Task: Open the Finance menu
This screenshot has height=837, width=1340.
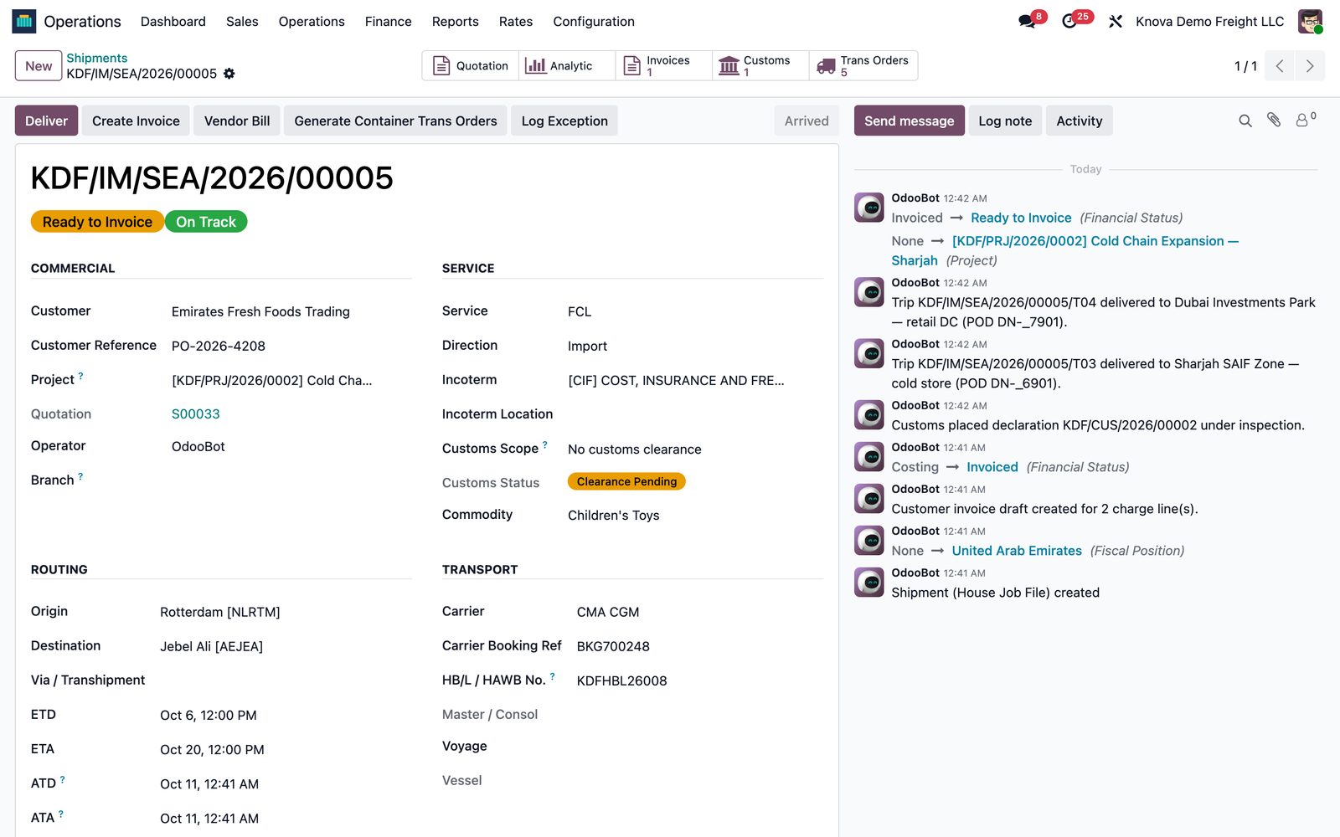Action: coord(389,22)
